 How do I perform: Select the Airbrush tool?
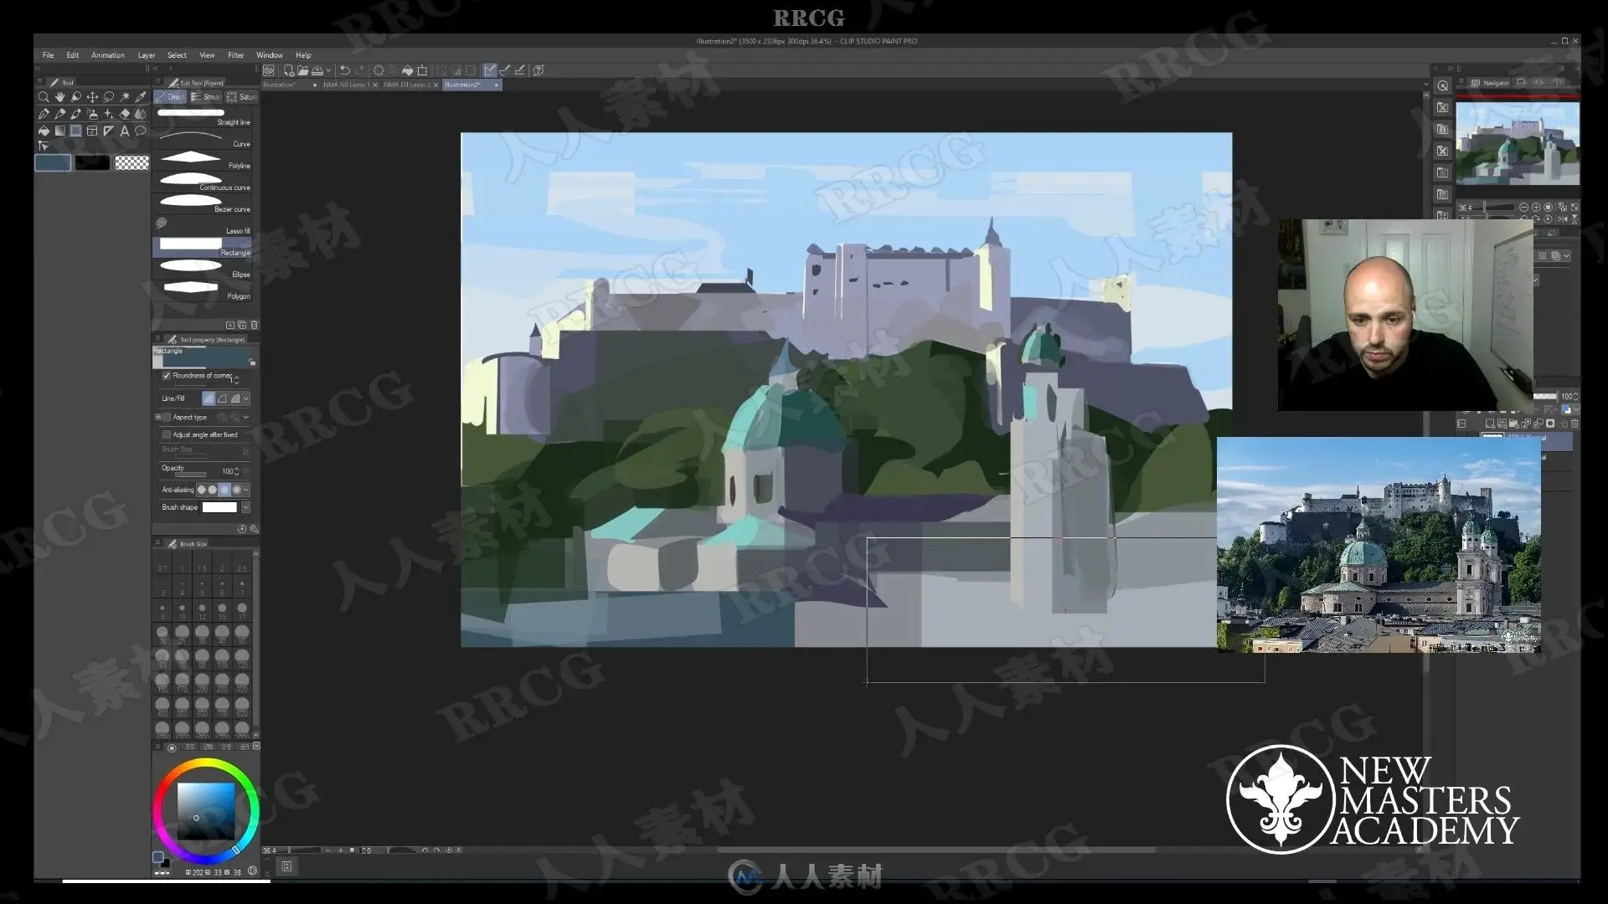point(92,114)
